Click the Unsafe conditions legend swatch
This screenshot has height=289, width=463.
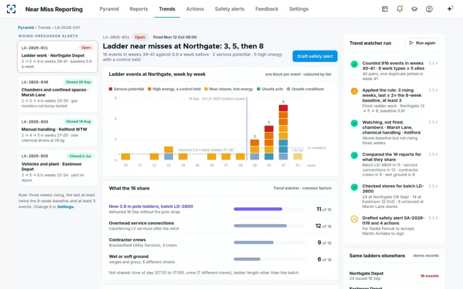pos(288,89)
